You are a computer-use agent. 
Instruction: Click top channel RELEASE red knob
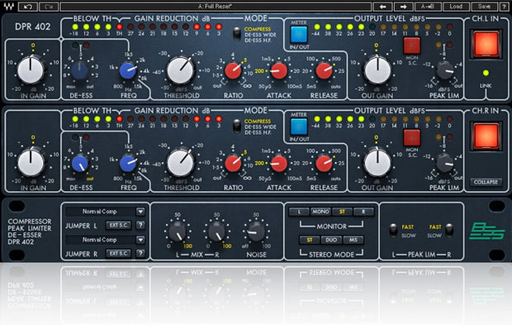[x=324, y=71]
